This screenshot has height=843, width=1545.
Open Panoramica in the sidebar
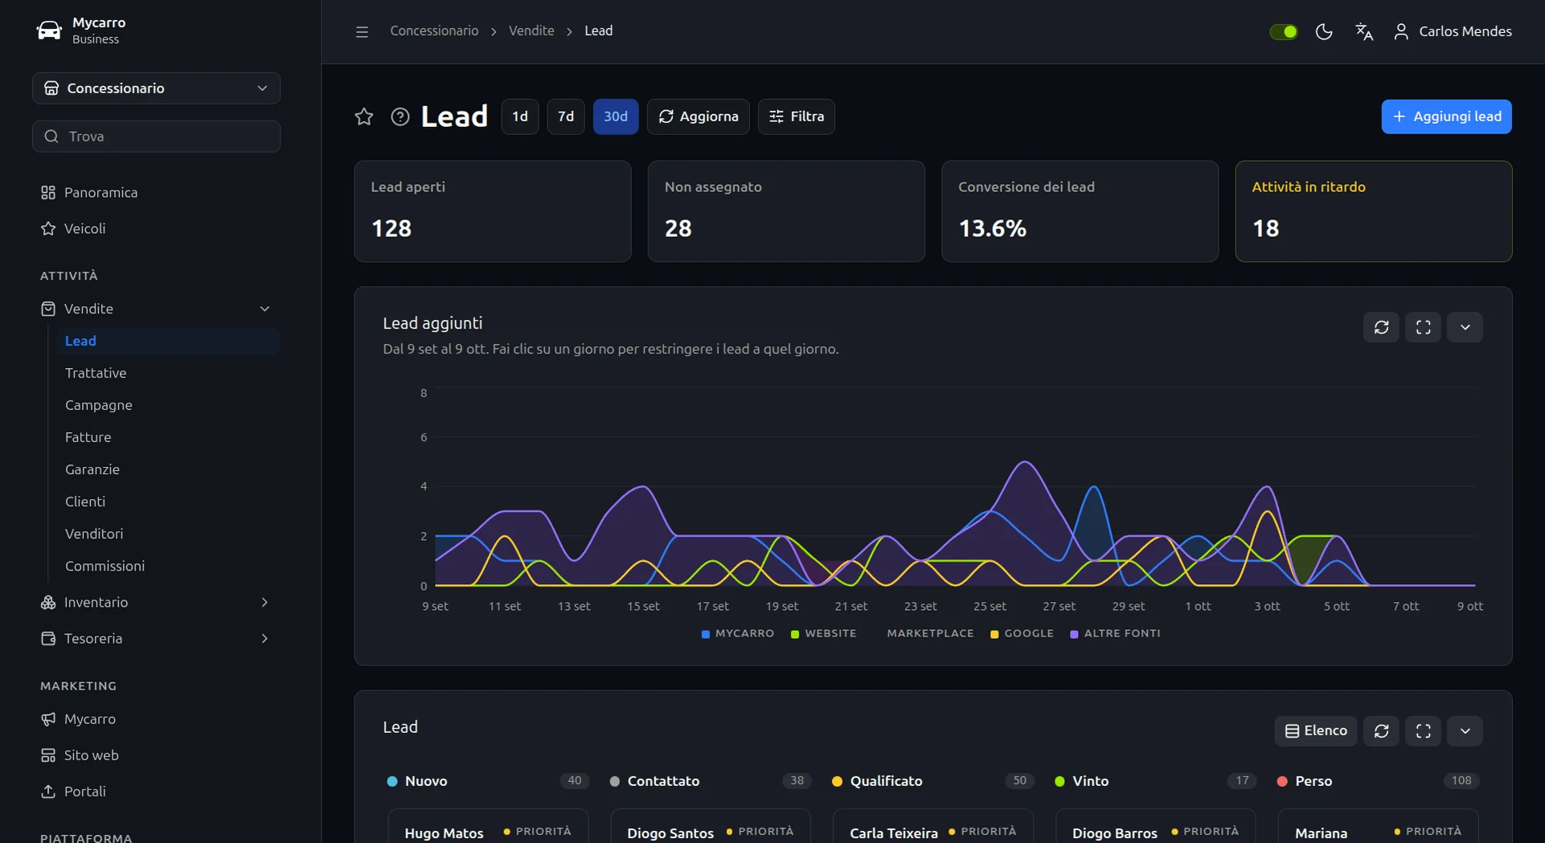[156, 193]
